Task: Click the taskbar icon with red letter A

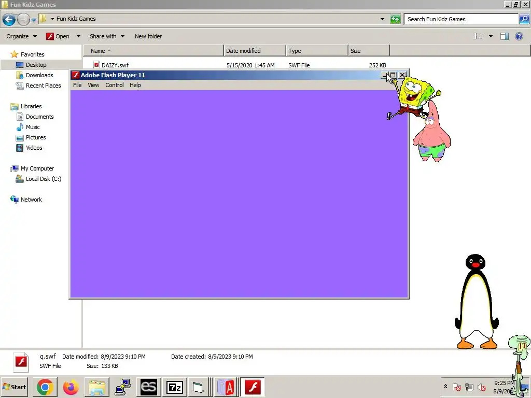Action: (x=226, y=387)
